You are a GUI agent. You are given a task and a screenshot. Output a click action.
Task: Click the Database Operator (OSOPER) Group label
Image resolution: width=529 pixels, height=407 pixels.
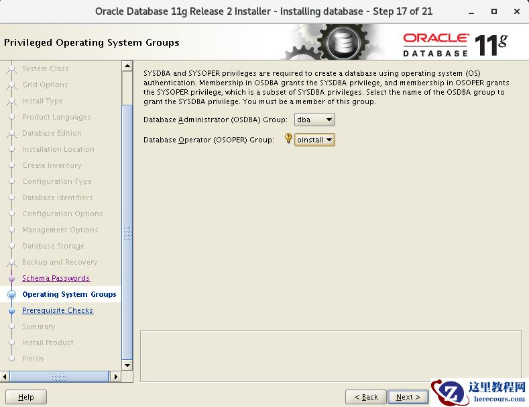[x=209, y=140]
